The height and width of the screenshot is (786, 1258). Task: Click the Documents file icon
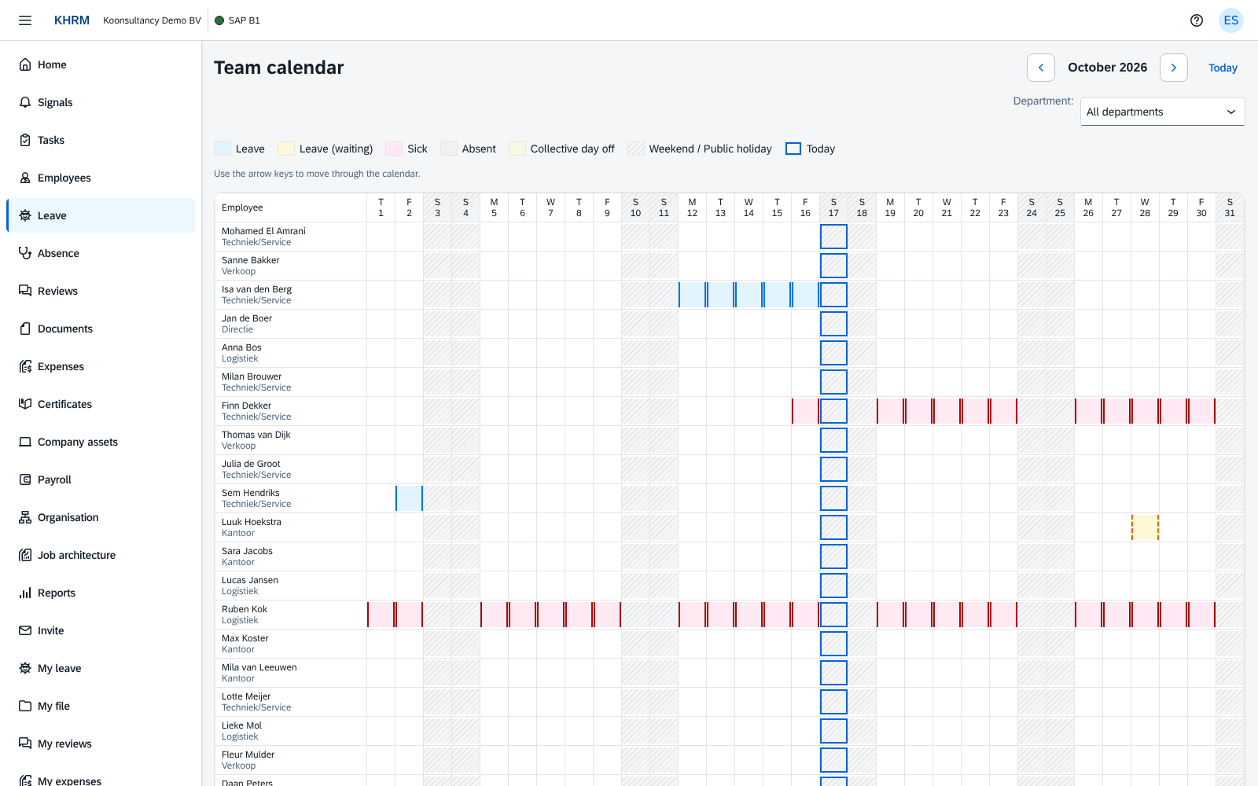(25, 329)
